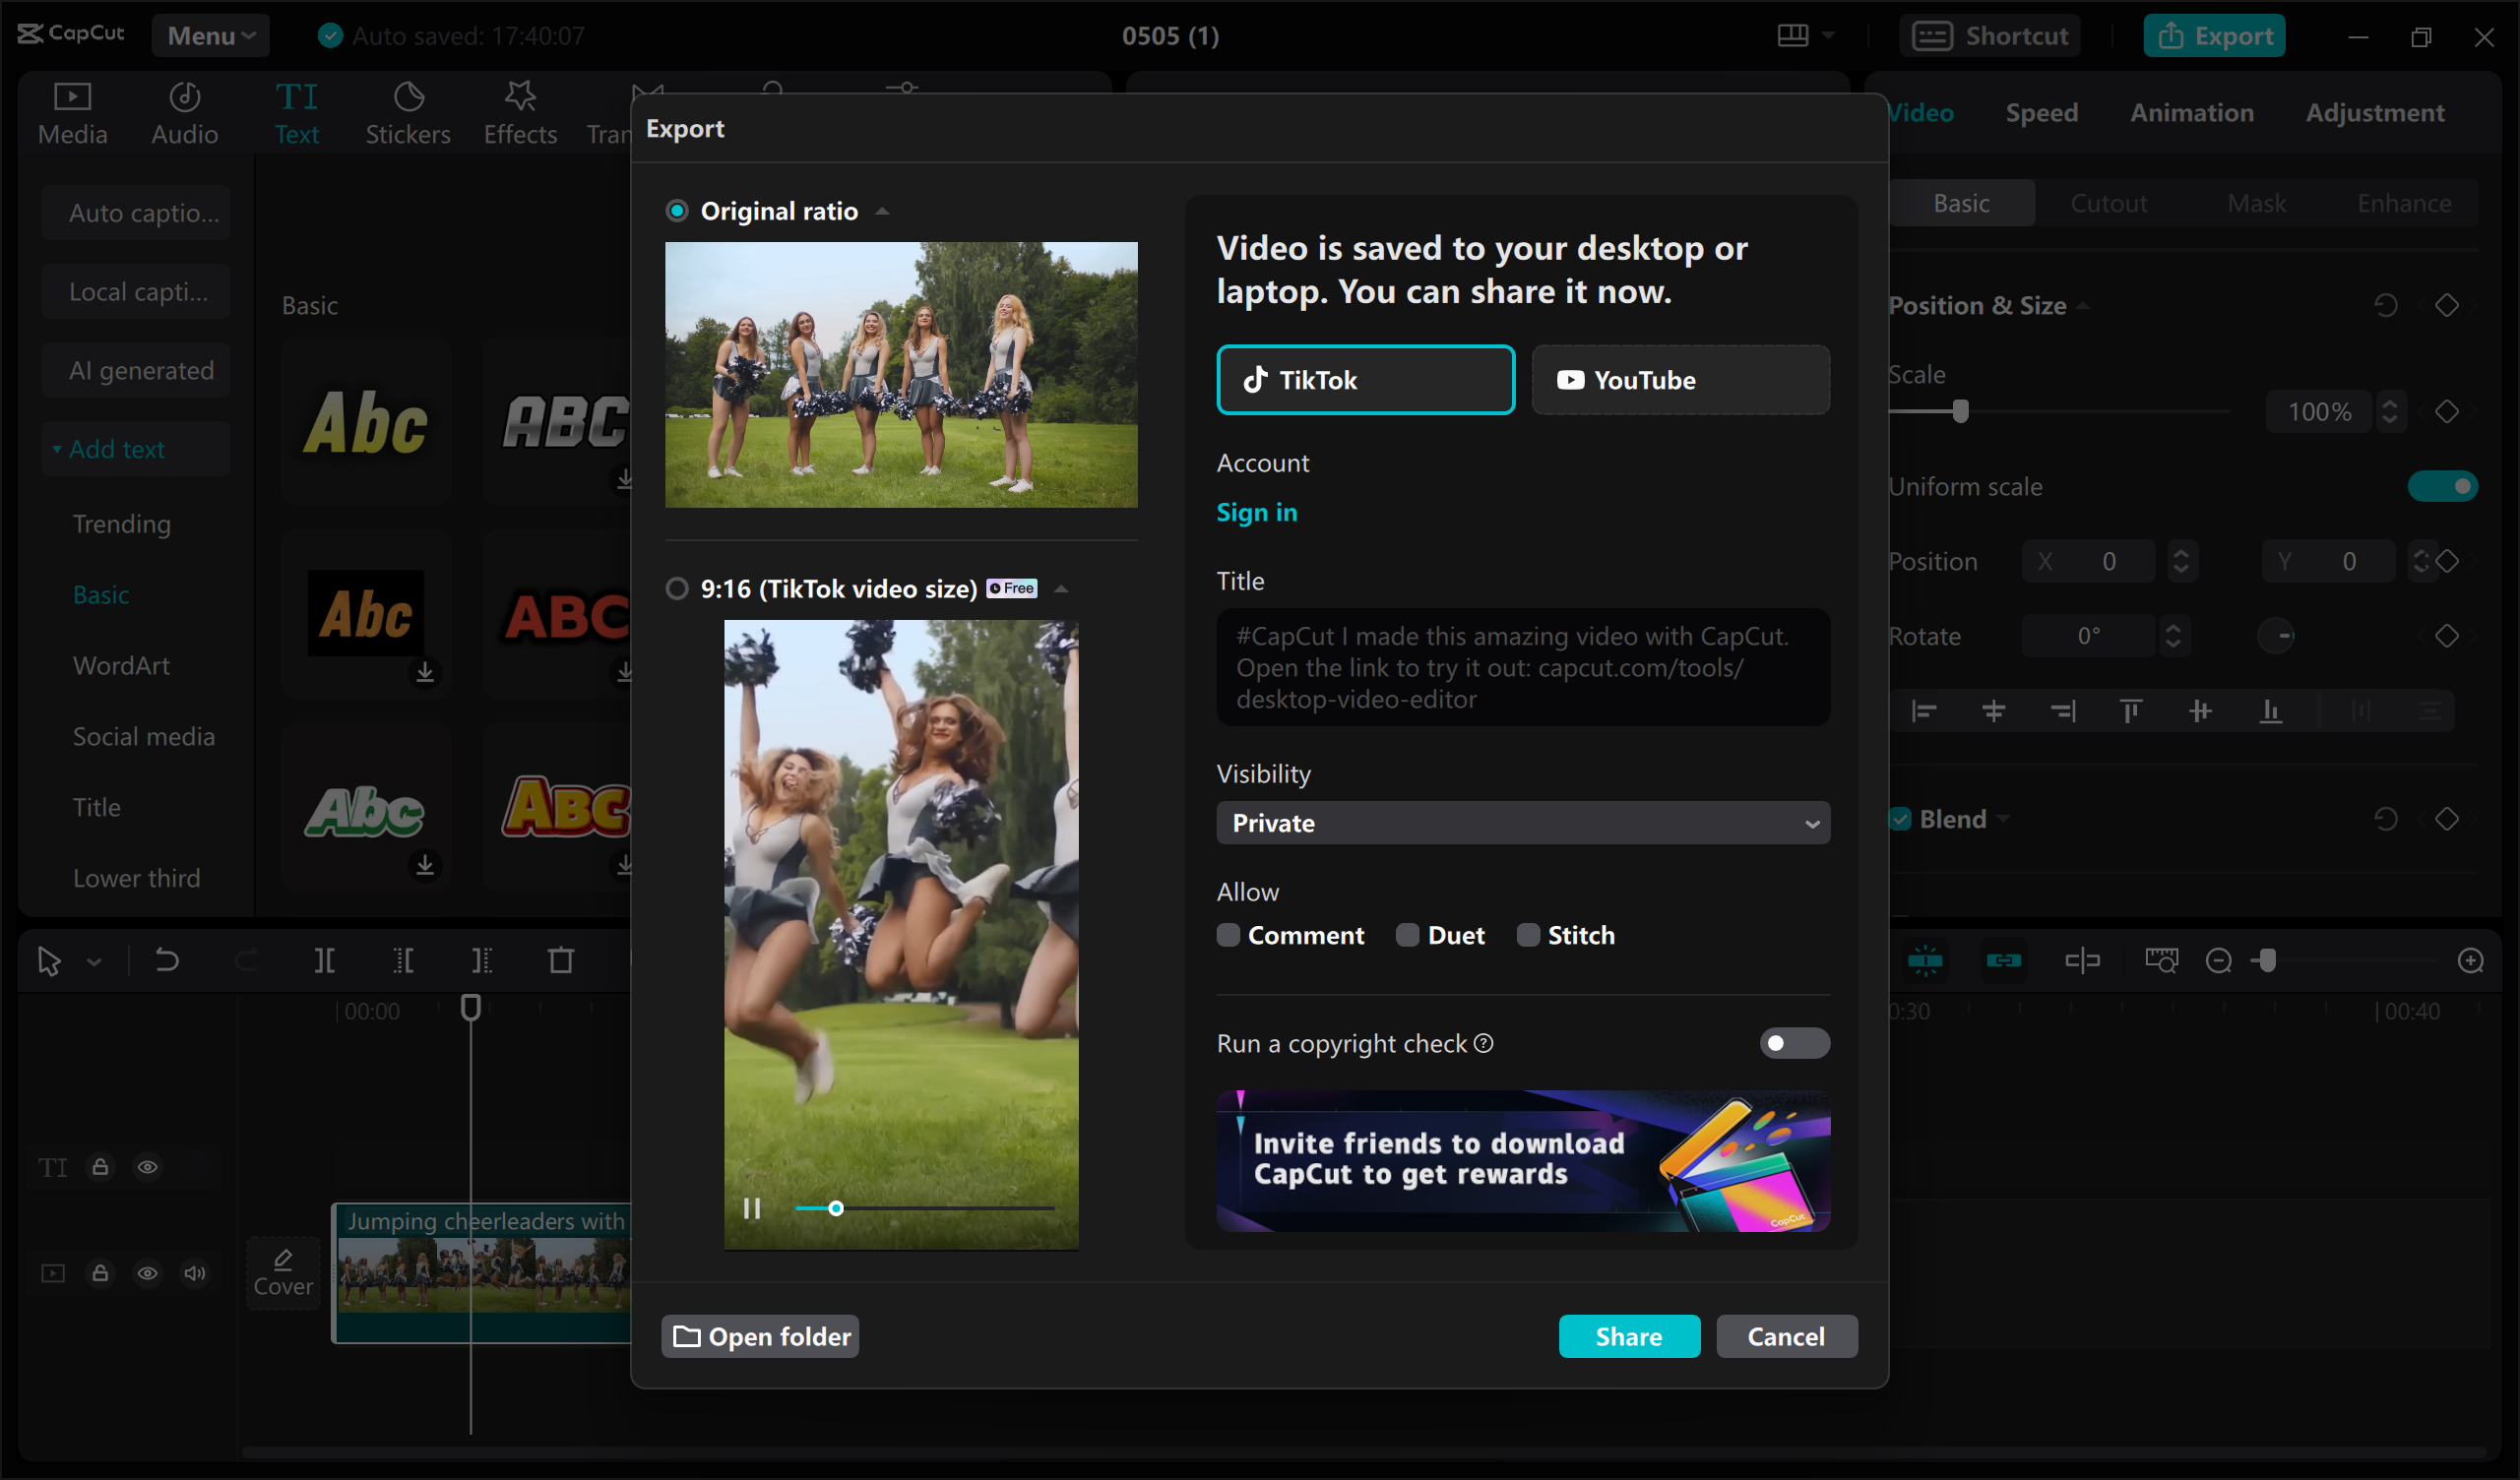
Task: Pause the 9:16 preview playback
Action: (752, 1208)
